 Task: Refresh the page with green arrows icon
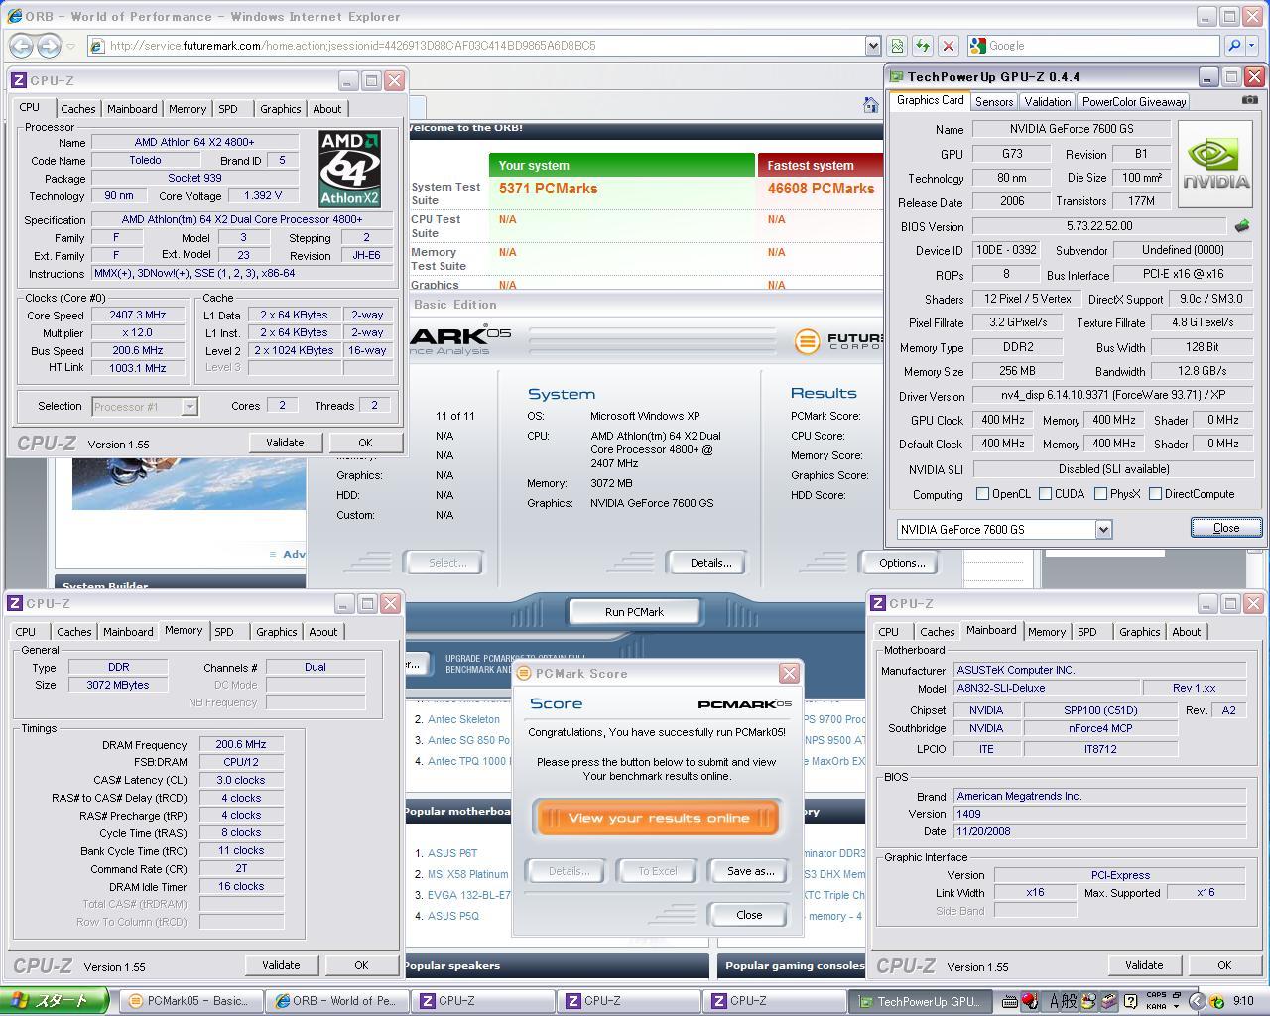tap(923, 46)
